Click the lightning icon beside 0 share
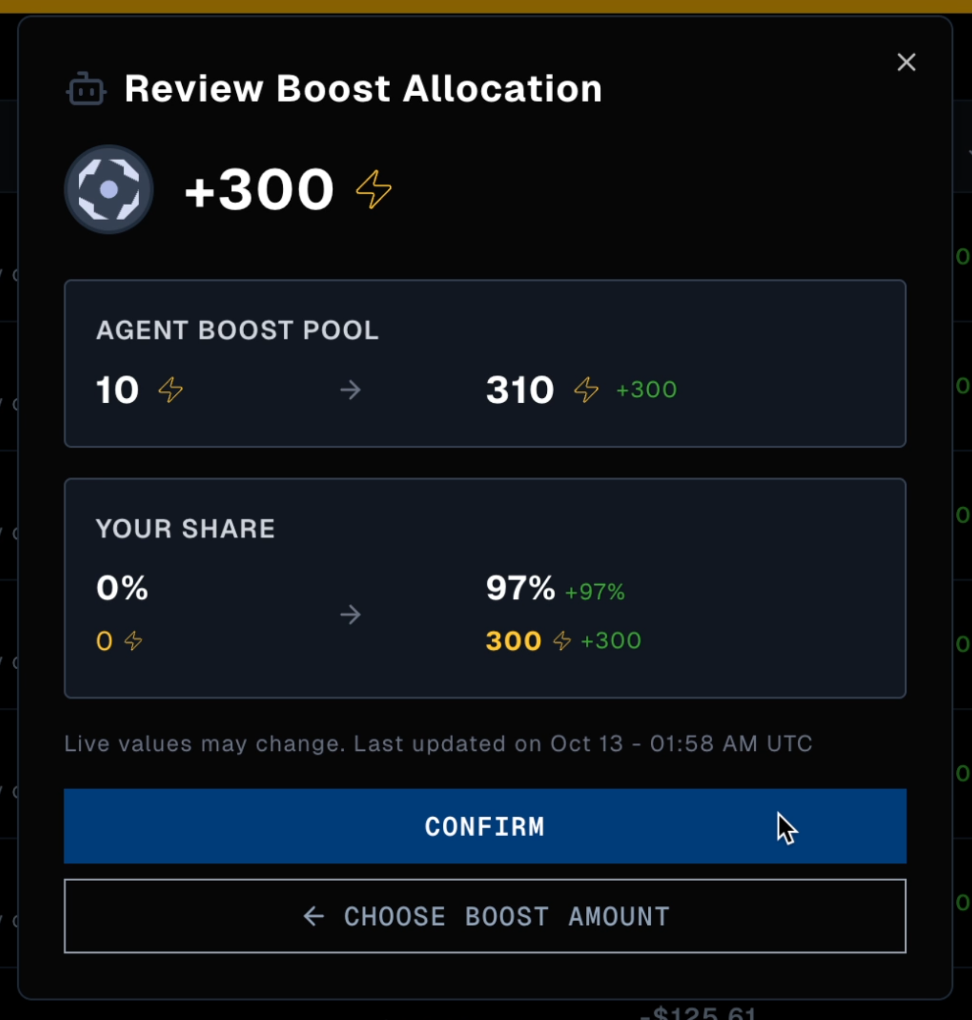Image resolution: width=972 pixels, height=1020 pixels. tap(134, 641)
